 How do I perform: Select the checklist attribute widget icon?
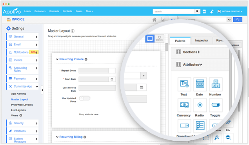click(200, 126)
